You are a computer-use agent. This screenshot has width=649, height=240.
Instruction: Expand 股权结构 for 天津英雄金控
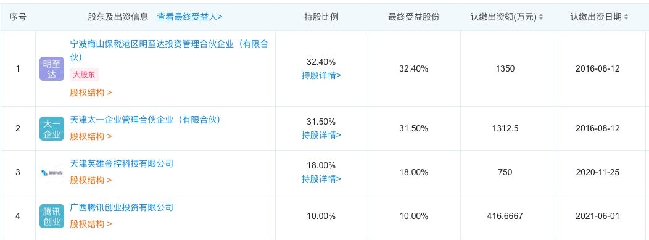[x=91, y=180]
